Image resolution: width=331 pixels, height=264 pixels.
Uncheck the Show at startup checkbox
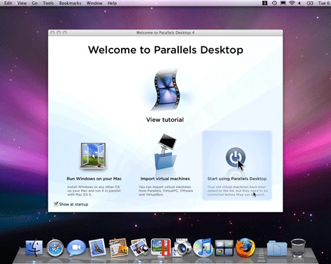(x=56, y=203)
